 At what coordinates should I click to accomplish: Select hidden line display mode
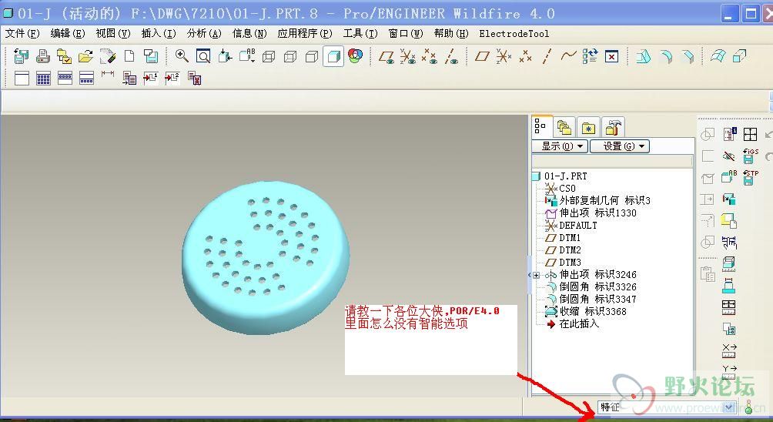tap(290, 57)
